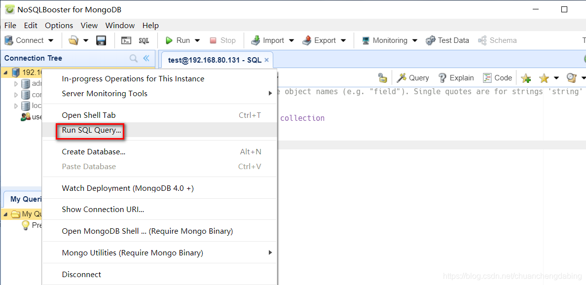Collapse the Connection Tree panel chevrons
The height and width of the screenshot is (285, 586).
coord(146,58)
